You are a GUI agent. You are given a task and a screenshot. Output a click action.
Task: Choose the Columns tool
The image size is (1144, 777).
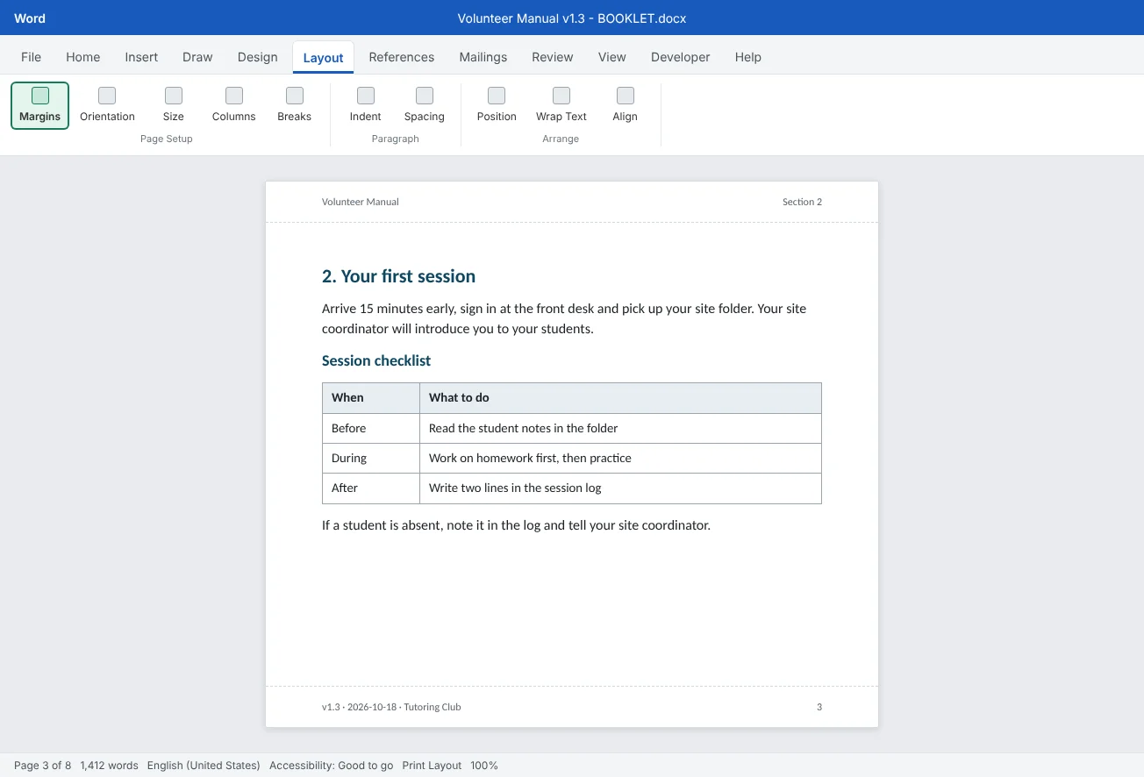click(x=233, y=105)
